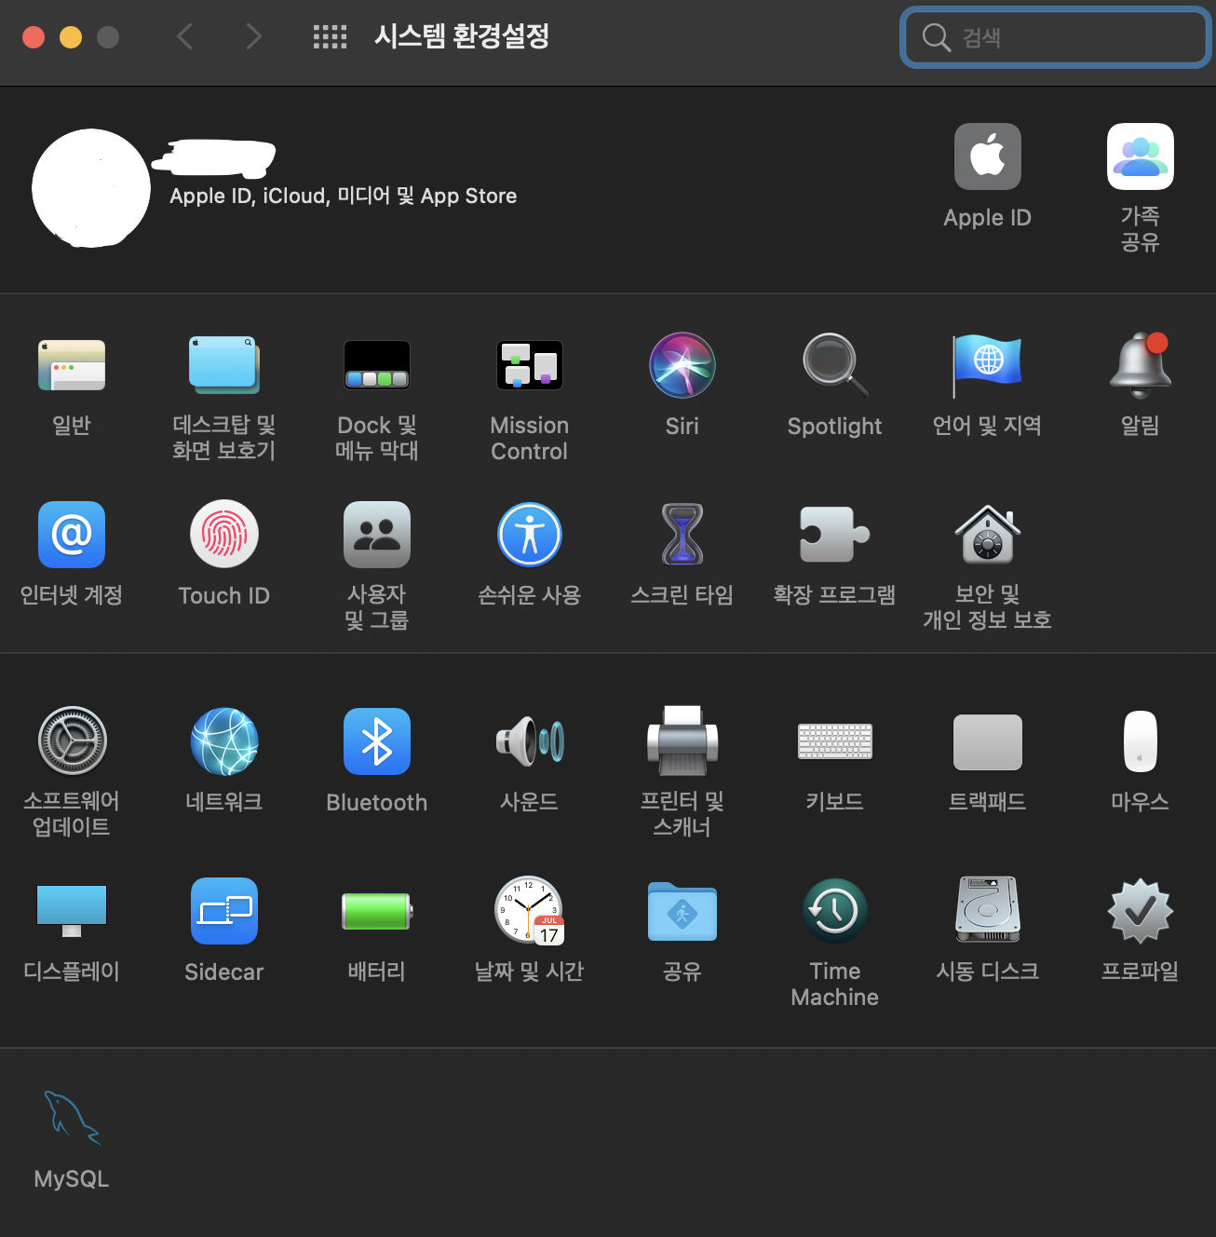
Task: Click the 검색 search field
Action: tap(1056, 37)
